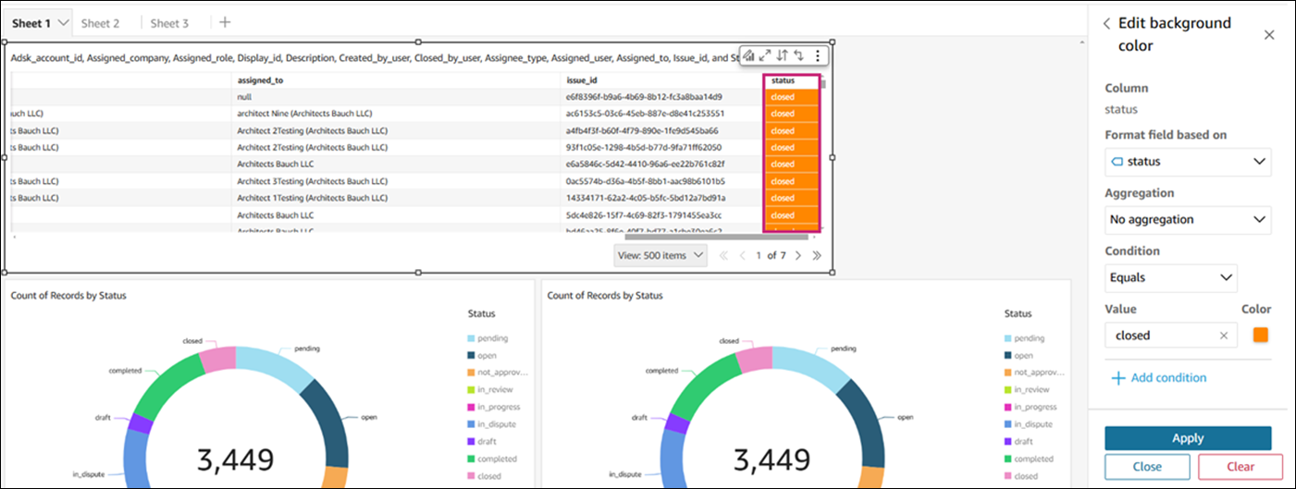Go back using Edit background color arrow
Viewport: 1296px width, 489px height.
click(1106, 23)
